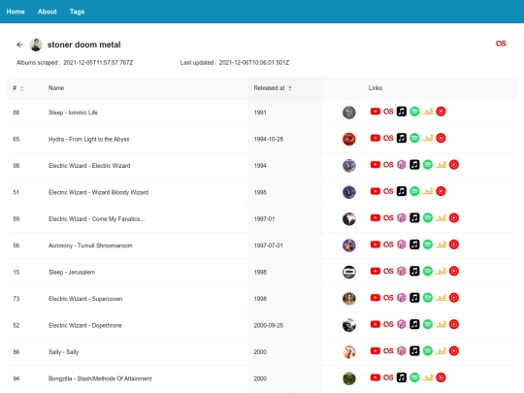524x393 pixels.
Task: Click the stoner doom metal avatar image
Action: [x=36, y=45]
